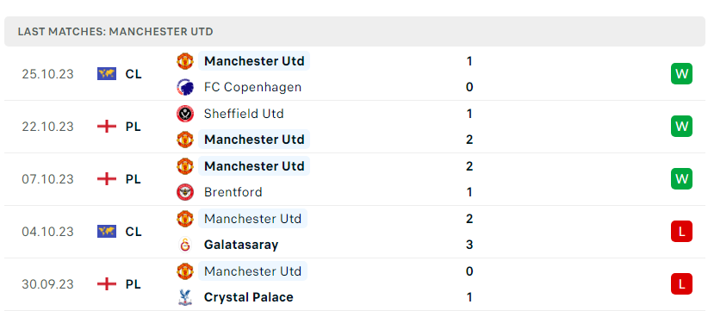Open the 07.10.23 match date row
708x317 pixels.
coord(355,179)
